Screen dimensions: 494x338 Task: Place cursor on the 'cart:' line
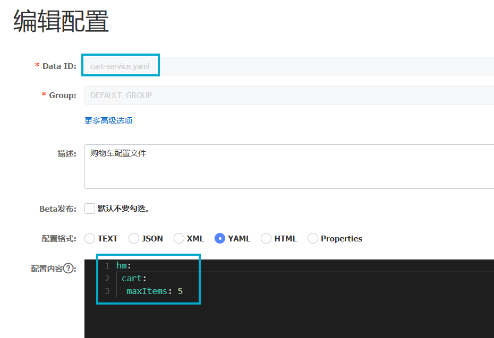[x=134, y=278]
